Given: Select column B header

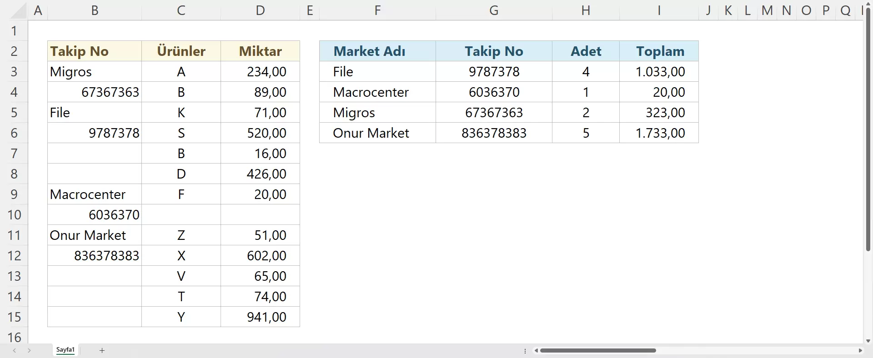Looking at the screenshot, I should (x=95, y=10).
